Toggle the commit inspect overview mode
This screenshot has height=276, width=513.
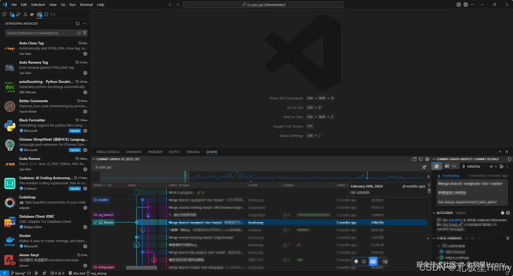pyautogui.click(x=437, y=166)
